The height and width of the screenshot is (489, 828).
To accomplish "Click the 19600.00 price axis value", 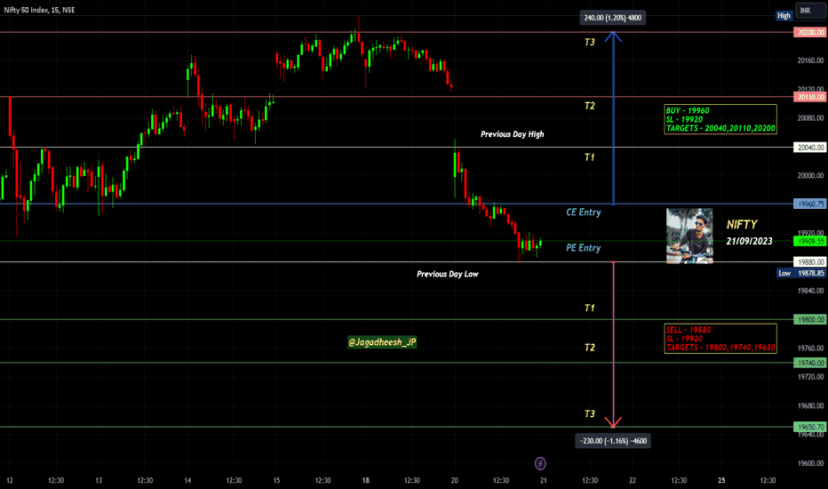I will [x=810, y=463].
